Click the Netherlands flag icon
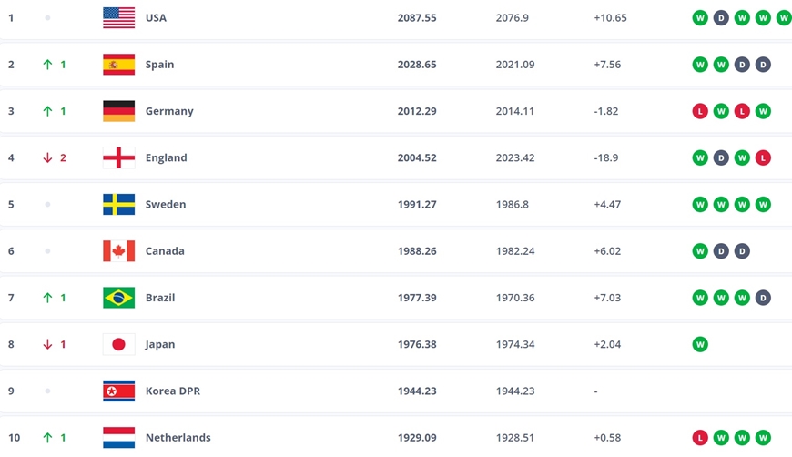Viewport: 792px width, 457px height. [118, 437]
